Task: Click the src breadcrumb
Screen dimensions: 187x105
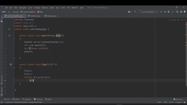Action: pos(9,12)
